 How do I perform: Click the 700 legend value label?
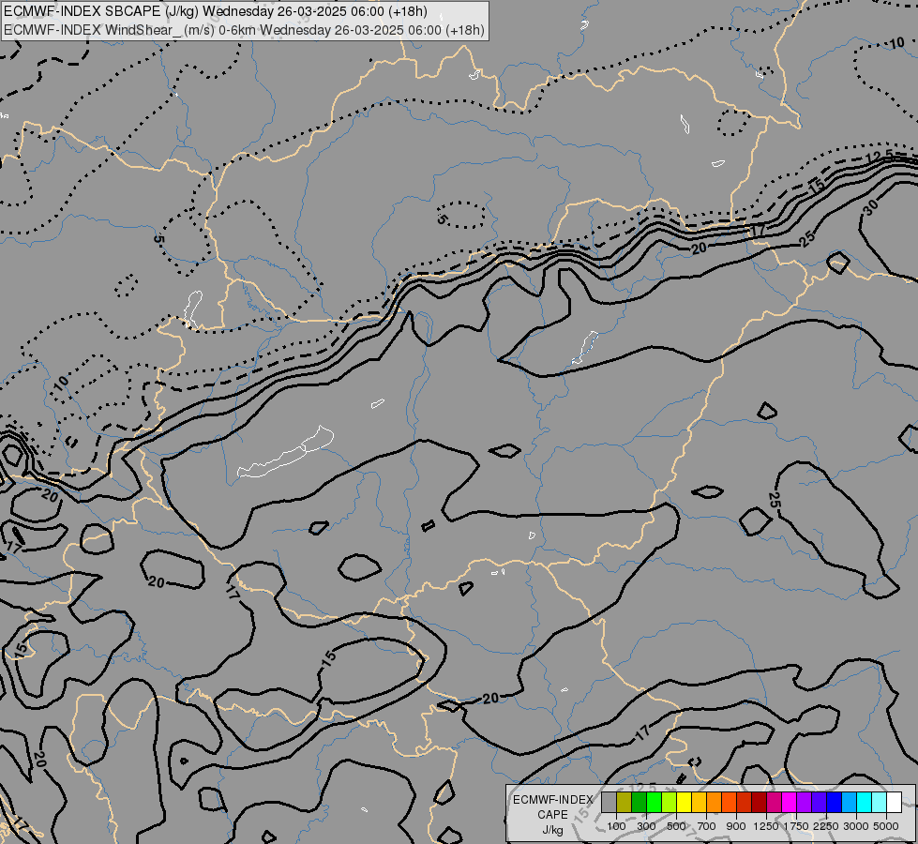pyautogui.click(x=707, y=826)
